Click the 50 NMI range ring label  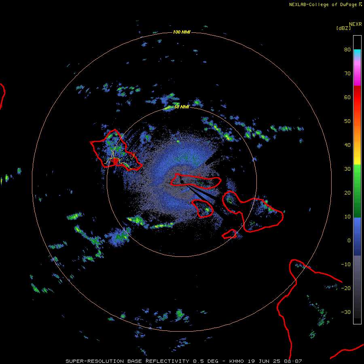pos(182,107)
